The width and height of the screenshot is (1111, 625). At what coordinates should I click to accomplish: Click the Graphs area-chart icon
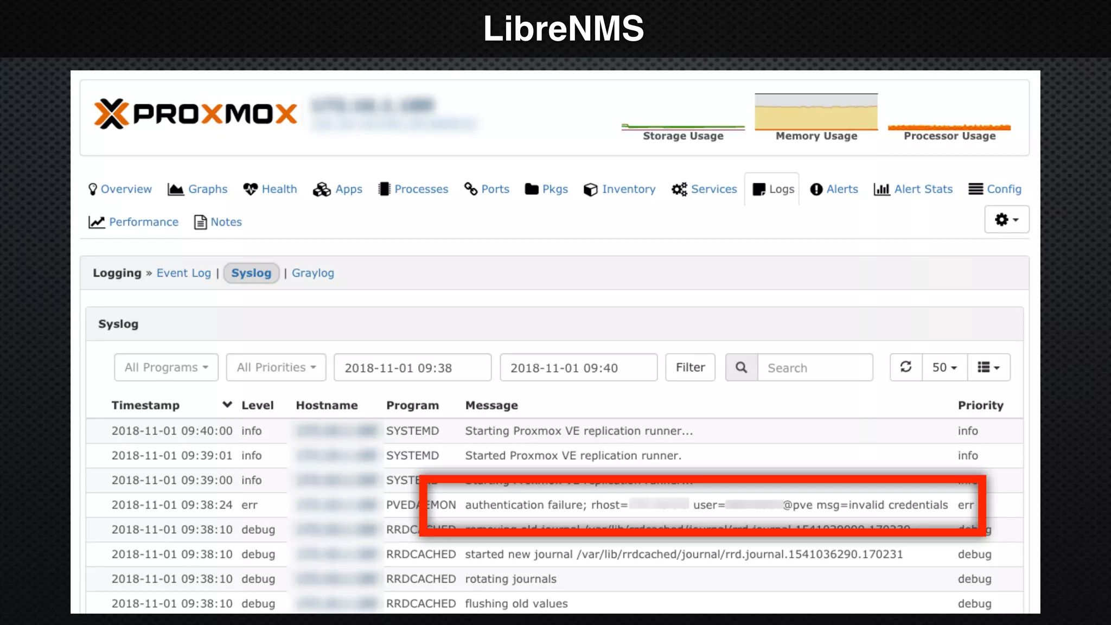(175, 189)
